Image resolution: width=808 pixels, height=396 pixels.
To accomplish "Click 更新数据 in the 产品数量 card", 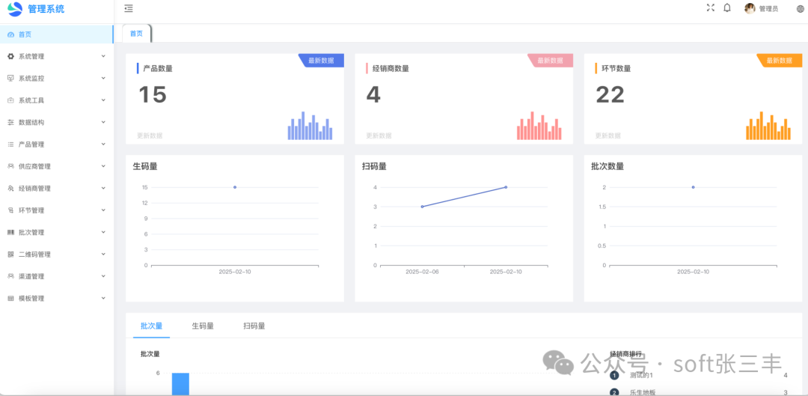I will pos(150,135).
